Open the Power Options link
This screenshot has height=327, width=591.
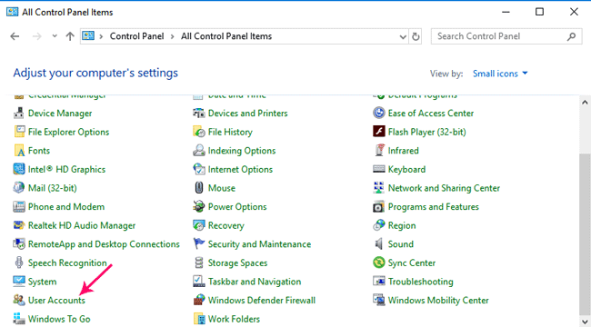click(x=237, y=206)
